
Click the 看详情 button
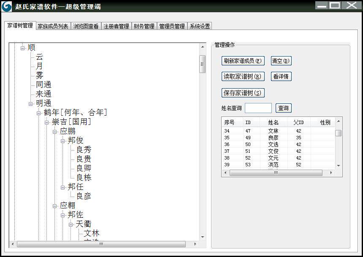[281, 76]
